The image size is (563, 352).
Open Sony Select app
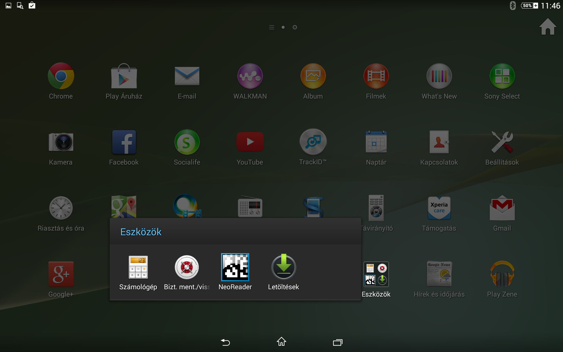tap(502, 76)
